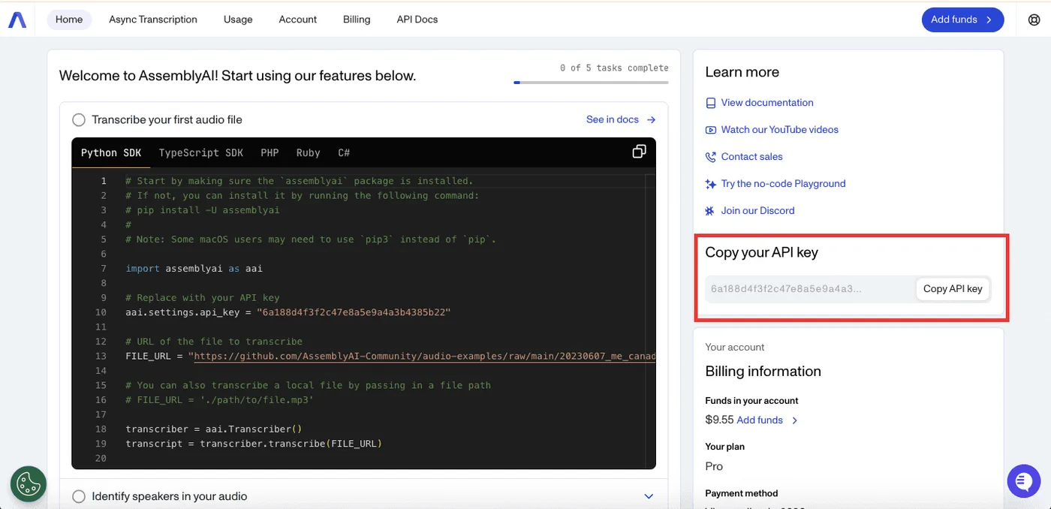Image resolution: width=1051 pixels, height=509 pixels.
Task: Click the 'transcriber = aai.Transcriber()' line
Action: [214, 429]
